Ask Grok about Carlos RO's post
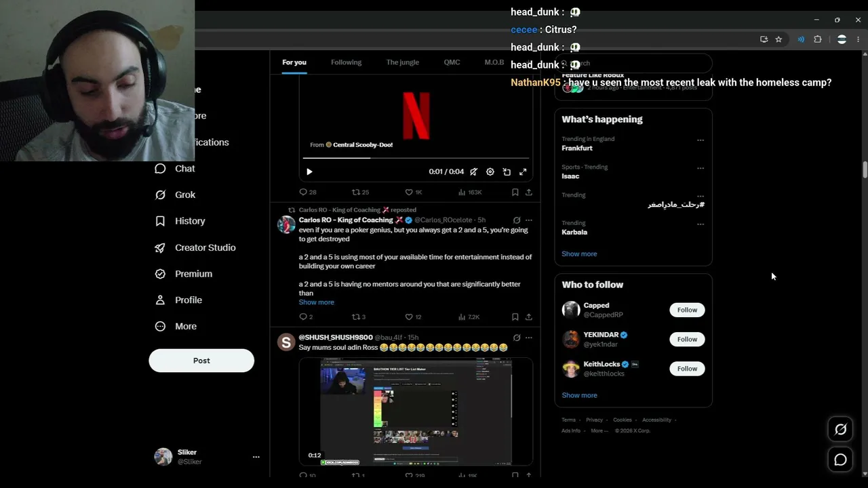Screen dimensions: 868x488 [517, 220]
